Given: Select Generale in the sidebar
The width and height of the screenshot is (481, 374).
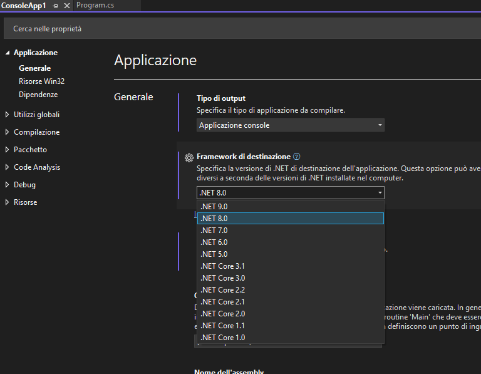Looking at the screenshot, I should 34,68.
